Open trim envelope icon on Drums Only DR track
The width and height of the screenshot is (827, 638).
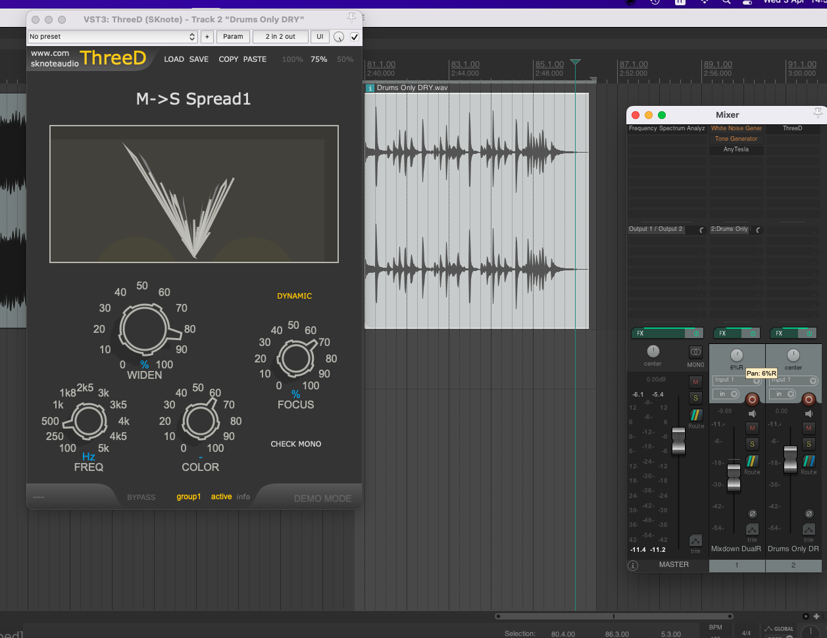tap(809, 529)
